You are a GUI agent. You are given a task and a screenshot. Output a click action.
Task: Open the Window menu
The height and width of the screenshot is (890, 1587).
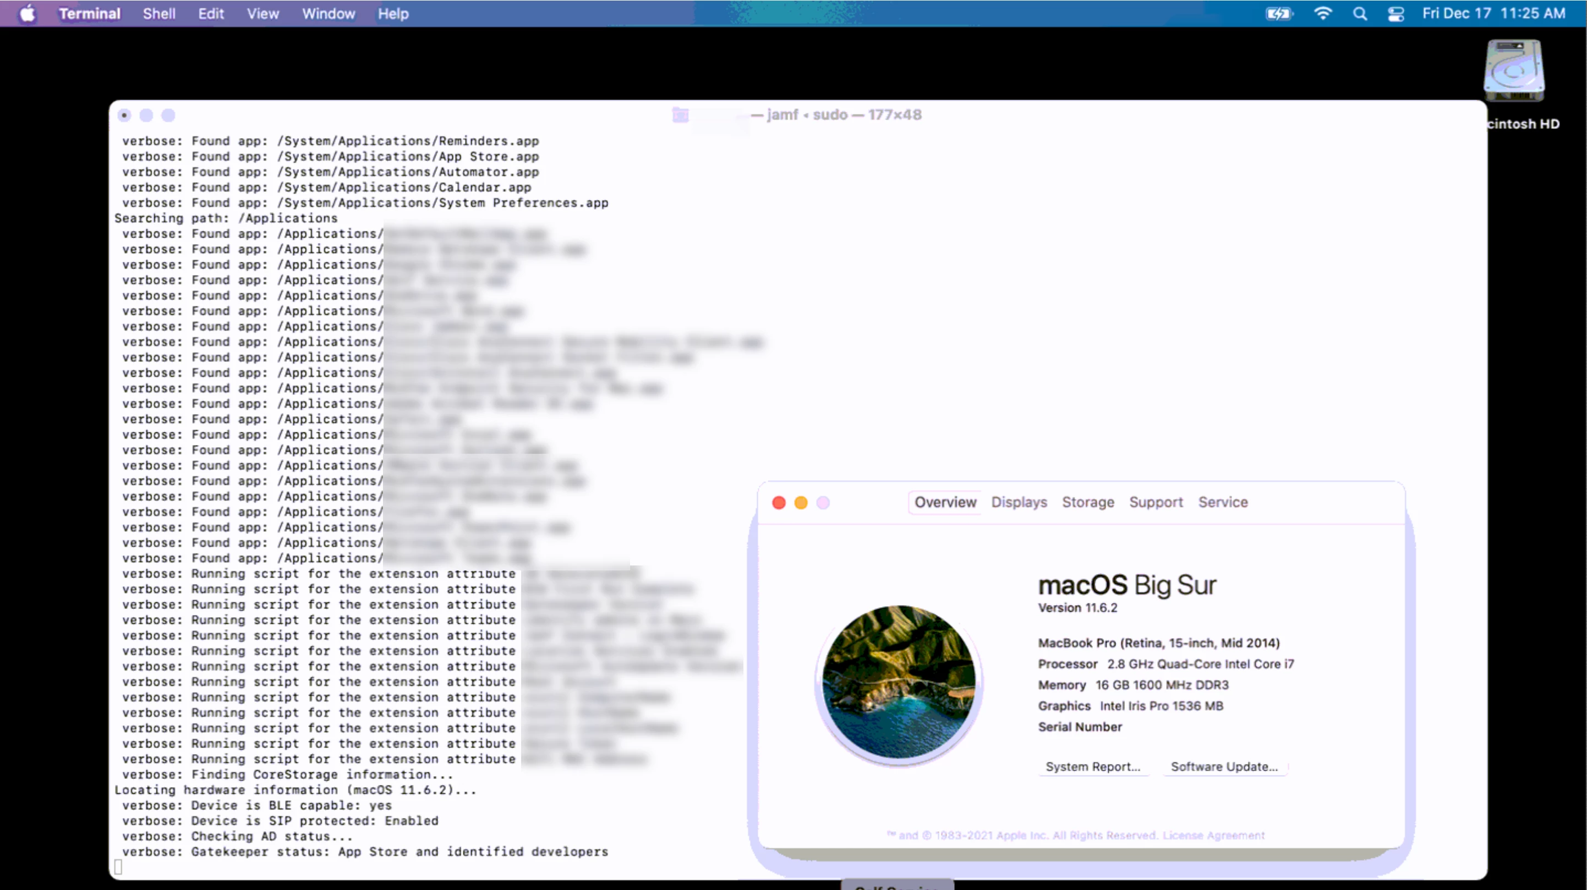click(x=329, y=14)
